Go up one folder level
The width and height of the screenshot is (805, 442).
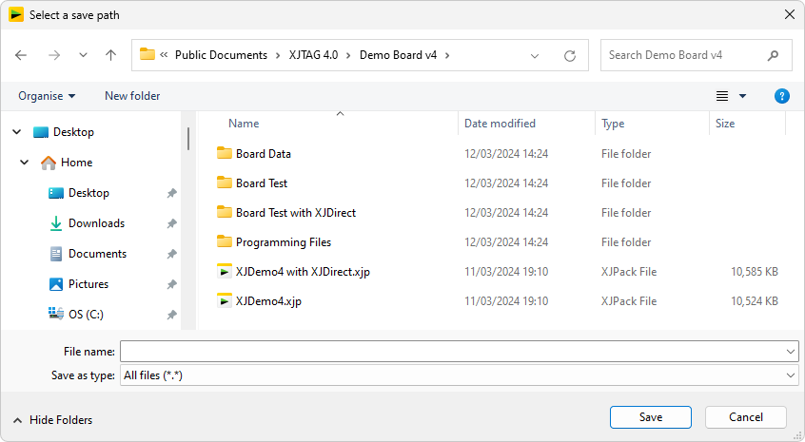110,55
